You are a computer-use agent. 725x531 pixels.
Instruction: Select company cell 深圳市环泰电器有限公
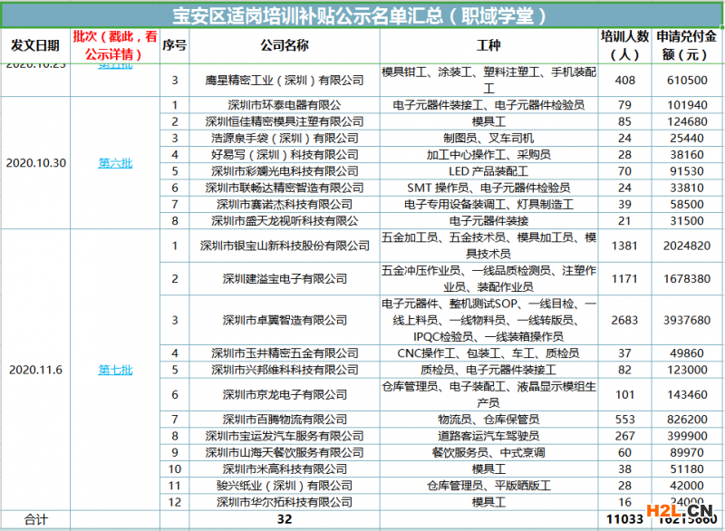[x=285, y=105]
